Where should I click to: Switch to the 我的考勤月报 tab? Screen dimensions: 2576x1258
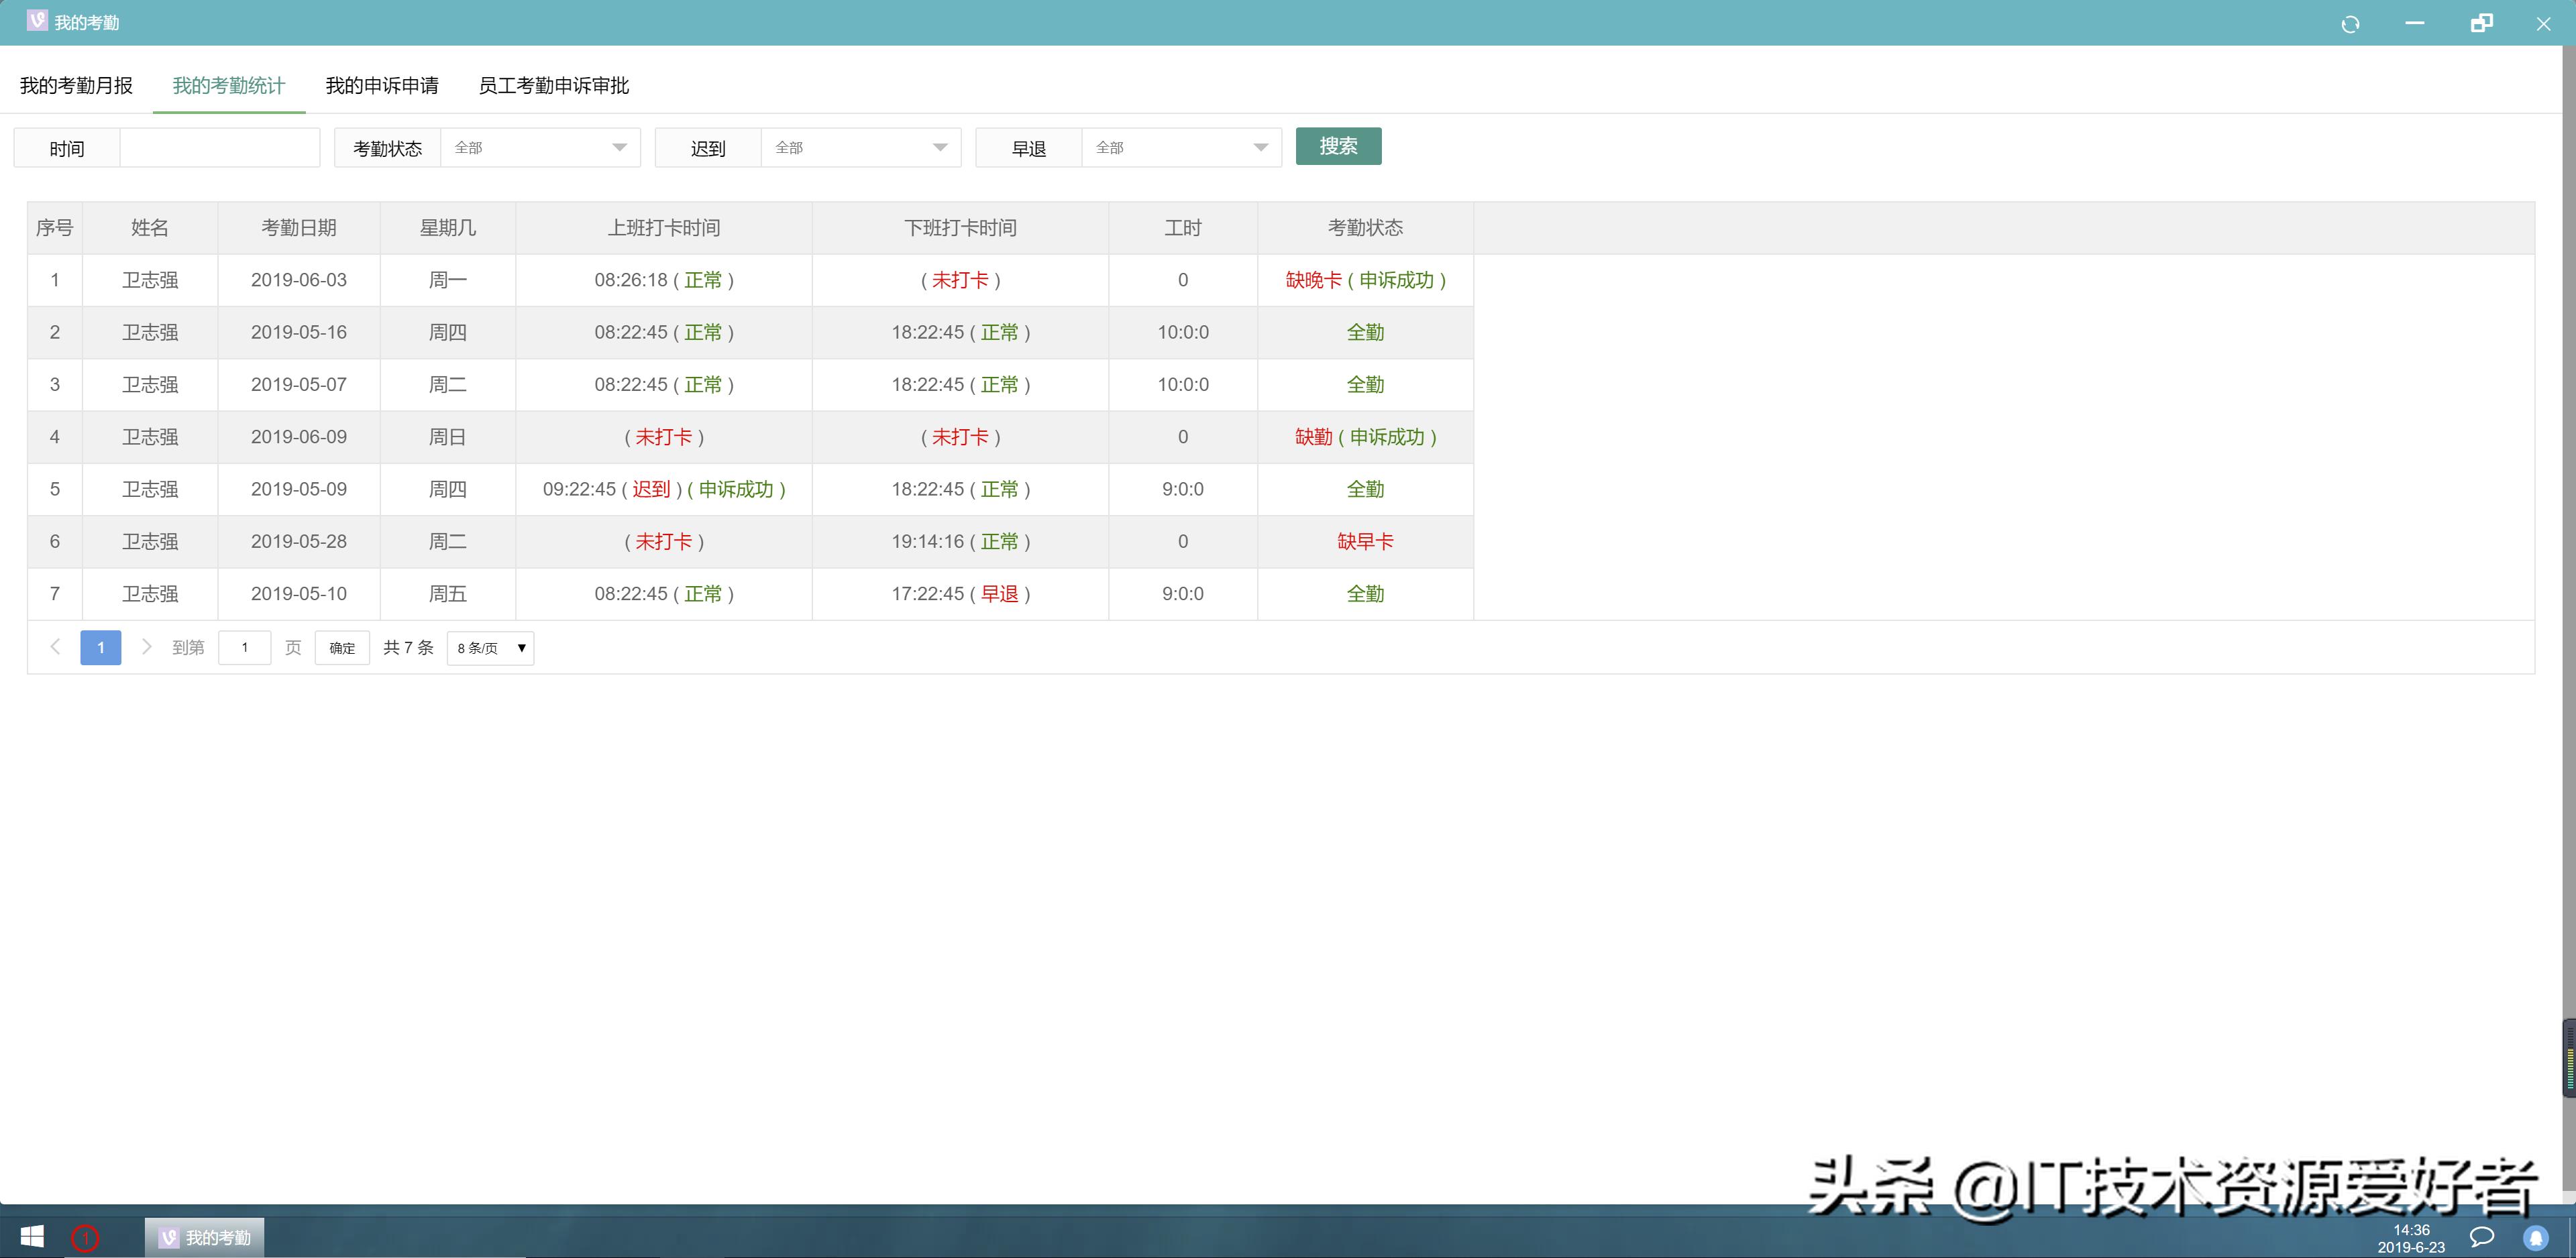point(76,85)
